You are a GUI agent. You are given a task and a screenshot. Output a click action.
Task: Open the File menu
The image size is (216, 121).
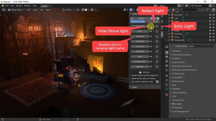coord(7,6)
